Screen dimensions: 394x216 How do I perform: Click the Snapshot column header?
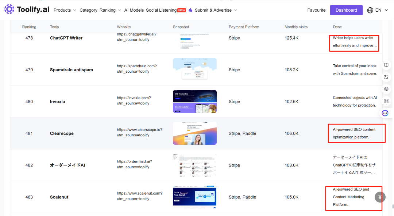tap(181, 27)
